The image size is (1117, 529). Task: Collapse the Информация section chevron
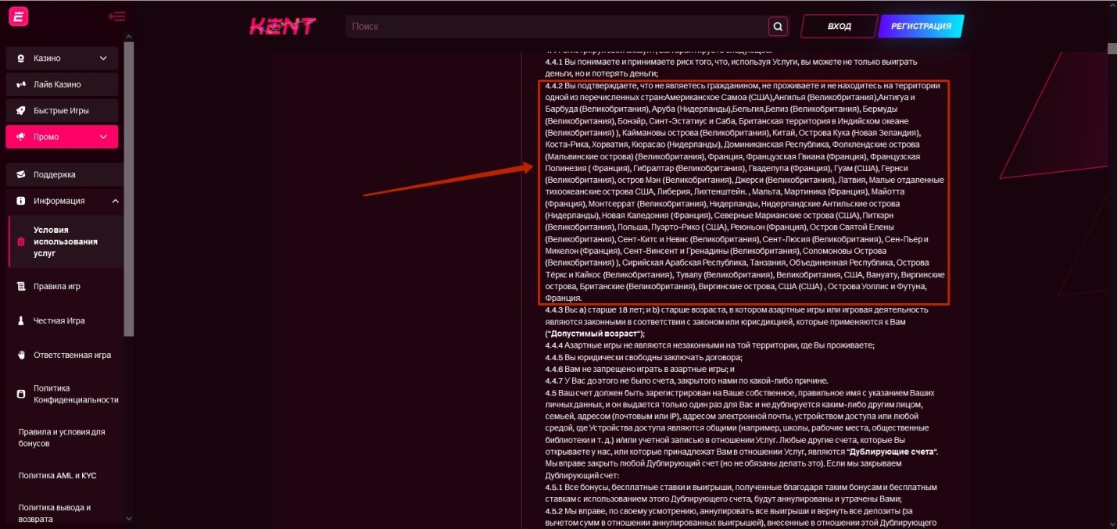point(115,201)
